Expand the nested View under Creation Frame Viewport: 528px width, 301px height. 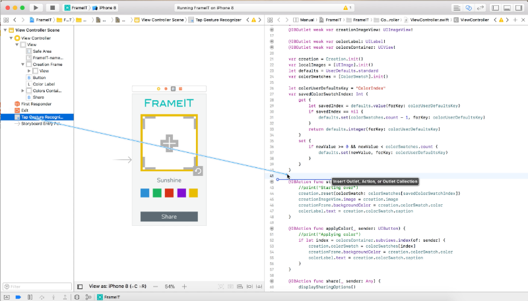tap(29, 71)
